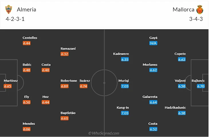Screen dimensions: 209x137
Task: Select Martínez's 6.65 rating badge
Action: coord(8,86)
